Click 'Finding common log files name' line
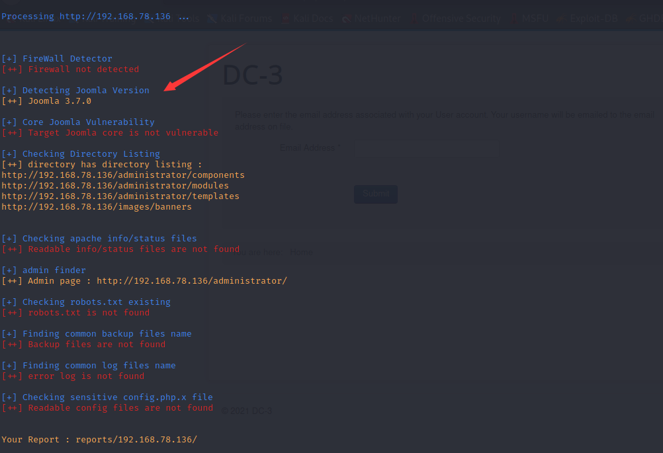 [x=89, y=365]
